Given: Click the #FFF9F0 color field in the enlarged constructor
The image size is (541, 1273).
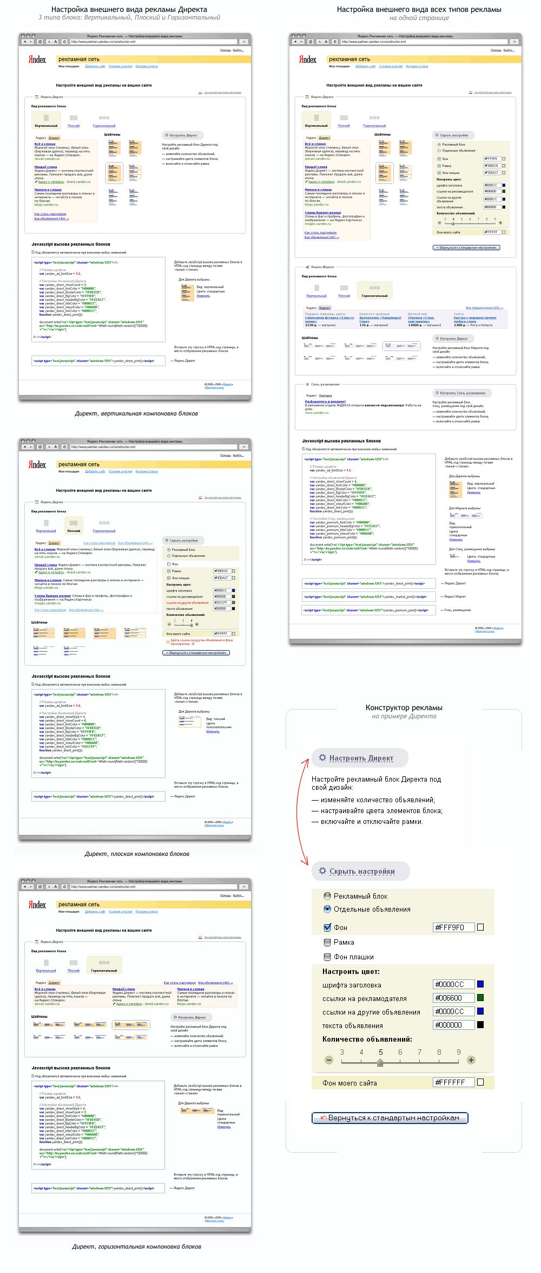Looking at the screenshot, I should click(x=454, y=927).
